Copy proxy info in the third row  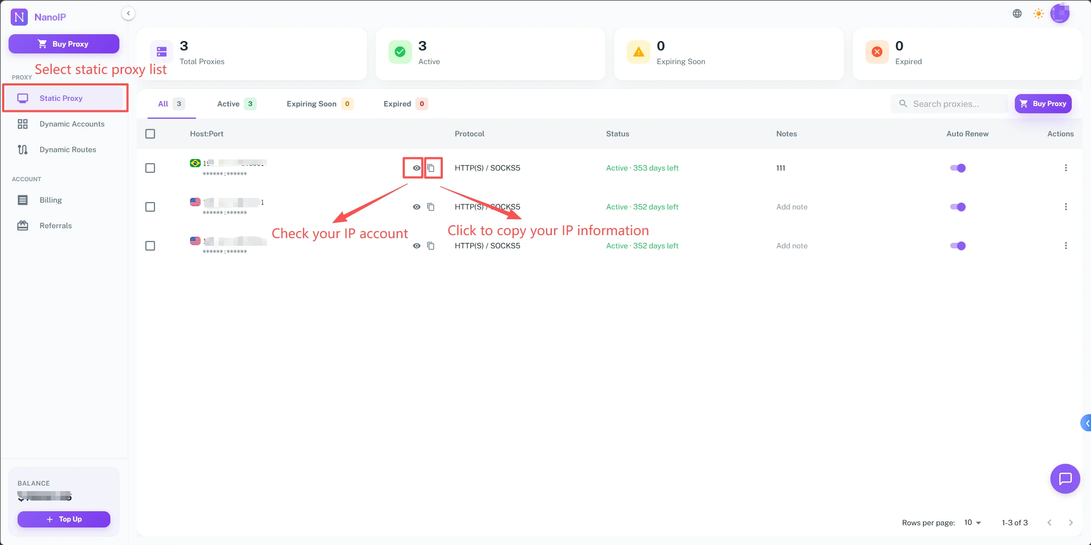pos(431,246)
